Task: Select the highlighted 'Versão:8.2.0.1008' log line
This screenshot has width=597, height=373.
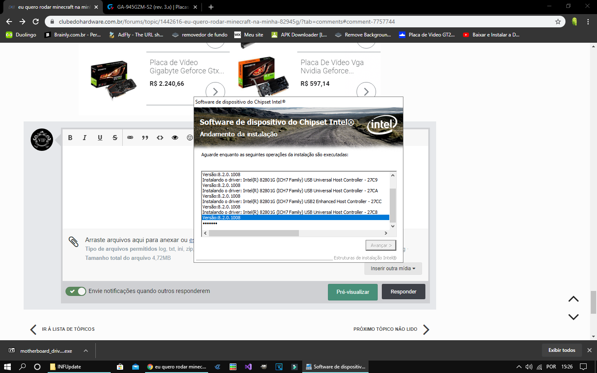Action: [295, 218]
